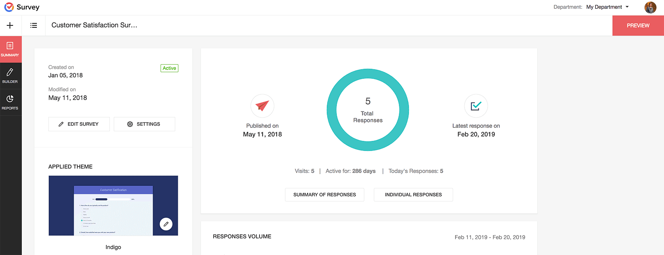664x255 pixels.
Task: View Individual Responses
Action: 413,194
